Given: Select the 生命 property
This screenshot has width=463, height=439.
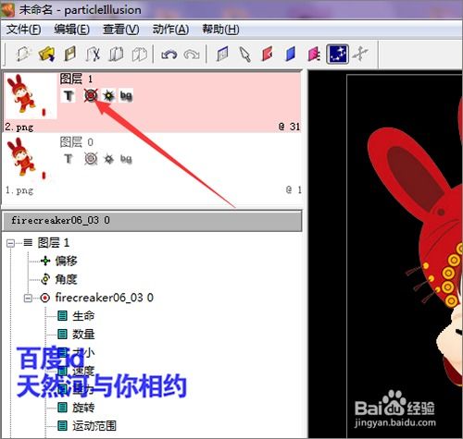Looking at the screenshot, I should [83, 316].
